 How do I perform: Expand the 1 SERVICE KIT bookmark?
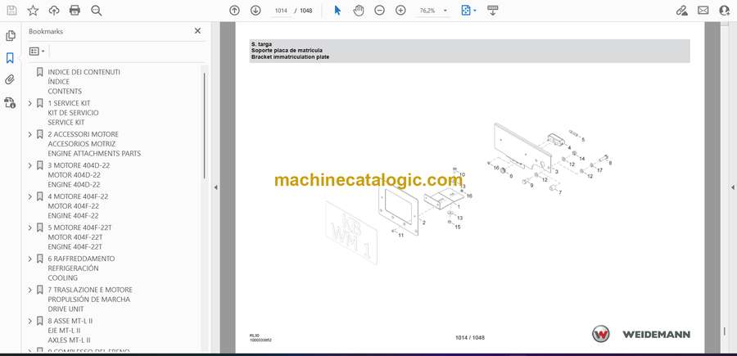(x=30, y=103)
